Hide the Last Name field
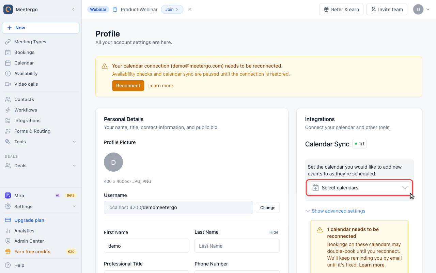 pyautogui.click(x=274, y=232)
